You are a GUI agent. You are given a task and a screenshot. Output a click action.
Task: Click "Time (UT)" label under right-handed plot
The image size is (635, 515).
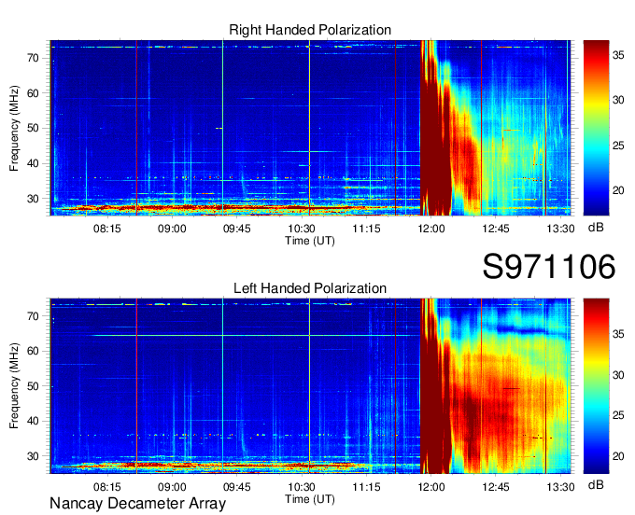[310, 241]
